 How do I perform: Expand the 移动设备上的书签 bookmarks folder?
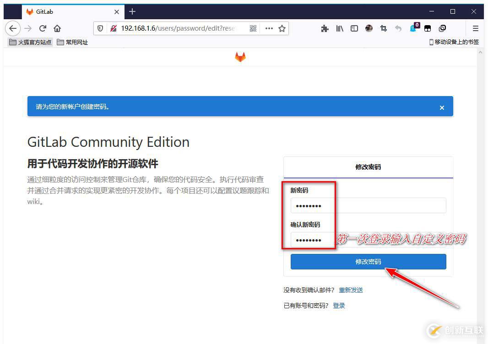tap(453, 42)
